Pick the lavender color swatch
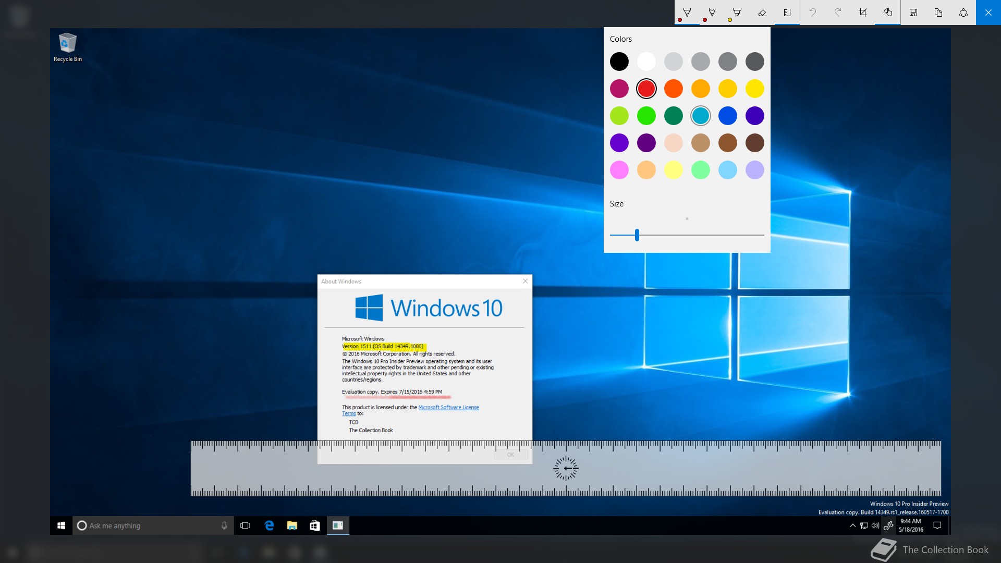The width and height of the screenshot is (1001, 563). (755, 170)
